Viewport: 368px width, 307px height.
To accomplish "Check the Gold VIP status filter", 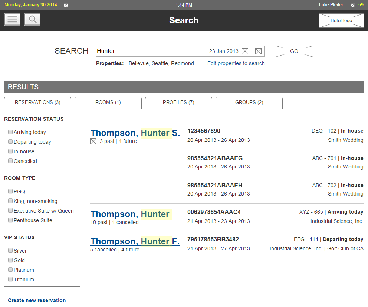I will click(x=10, y=260).
